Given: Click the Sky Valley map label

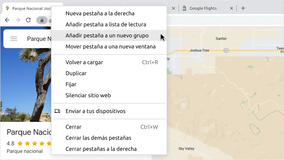Looking at the screenshot, I should (186, 149).
